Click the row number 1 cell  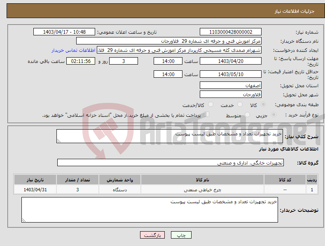pyautogui.click(x=312, y=190)
